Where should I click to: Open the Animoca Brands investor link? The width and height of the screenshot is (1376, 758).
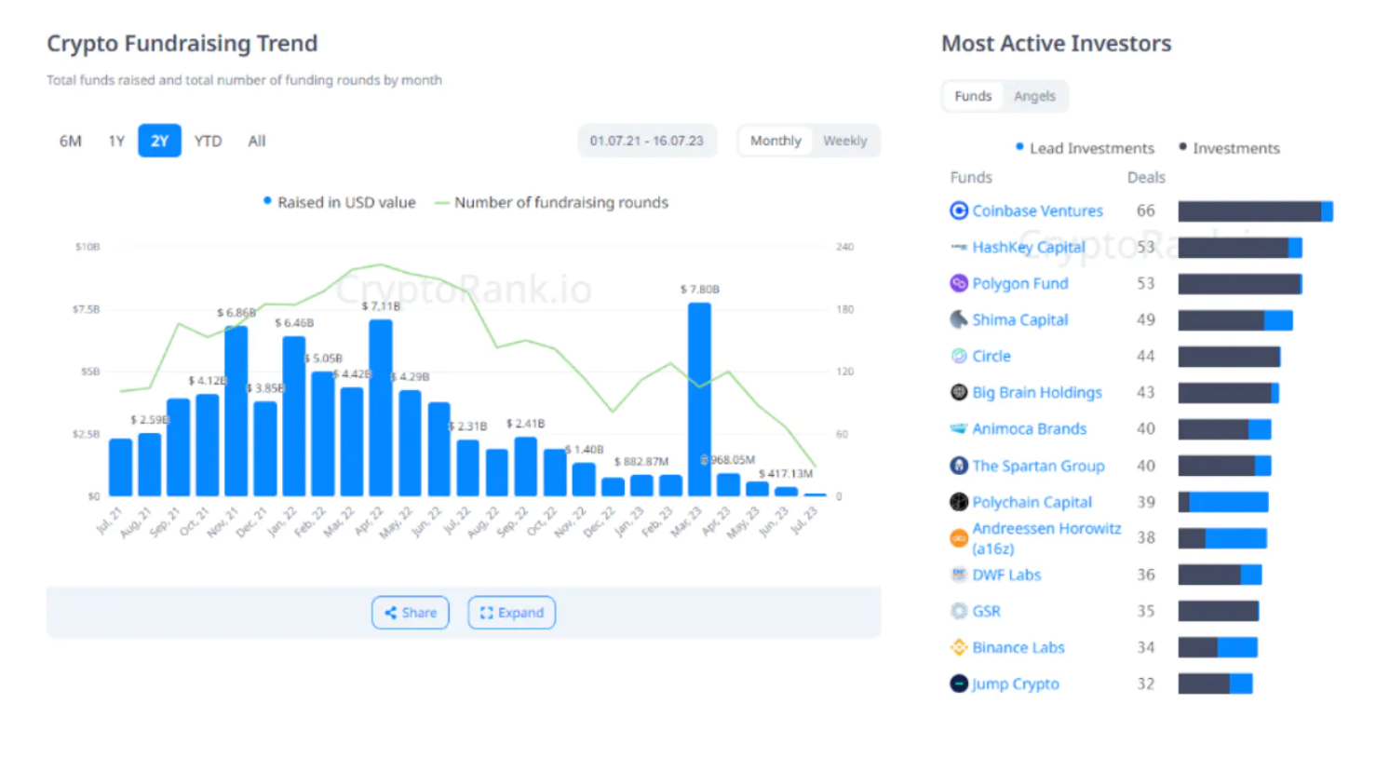(1029, 428)
